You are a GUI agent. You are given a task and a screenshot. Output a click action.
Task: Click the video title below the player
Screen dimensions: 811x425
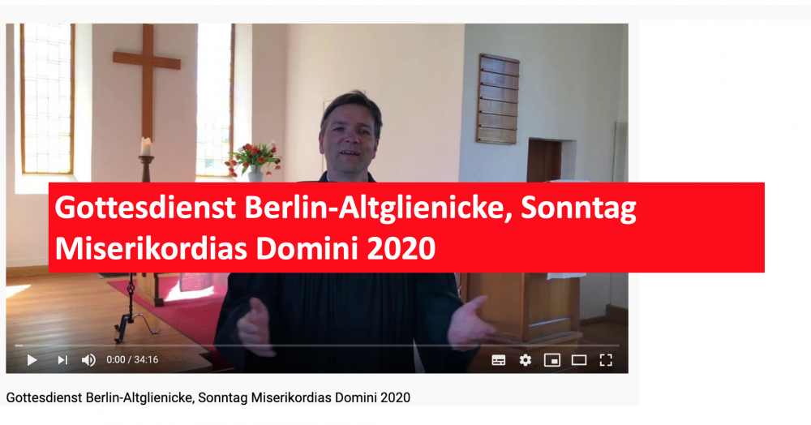point(208,397)
